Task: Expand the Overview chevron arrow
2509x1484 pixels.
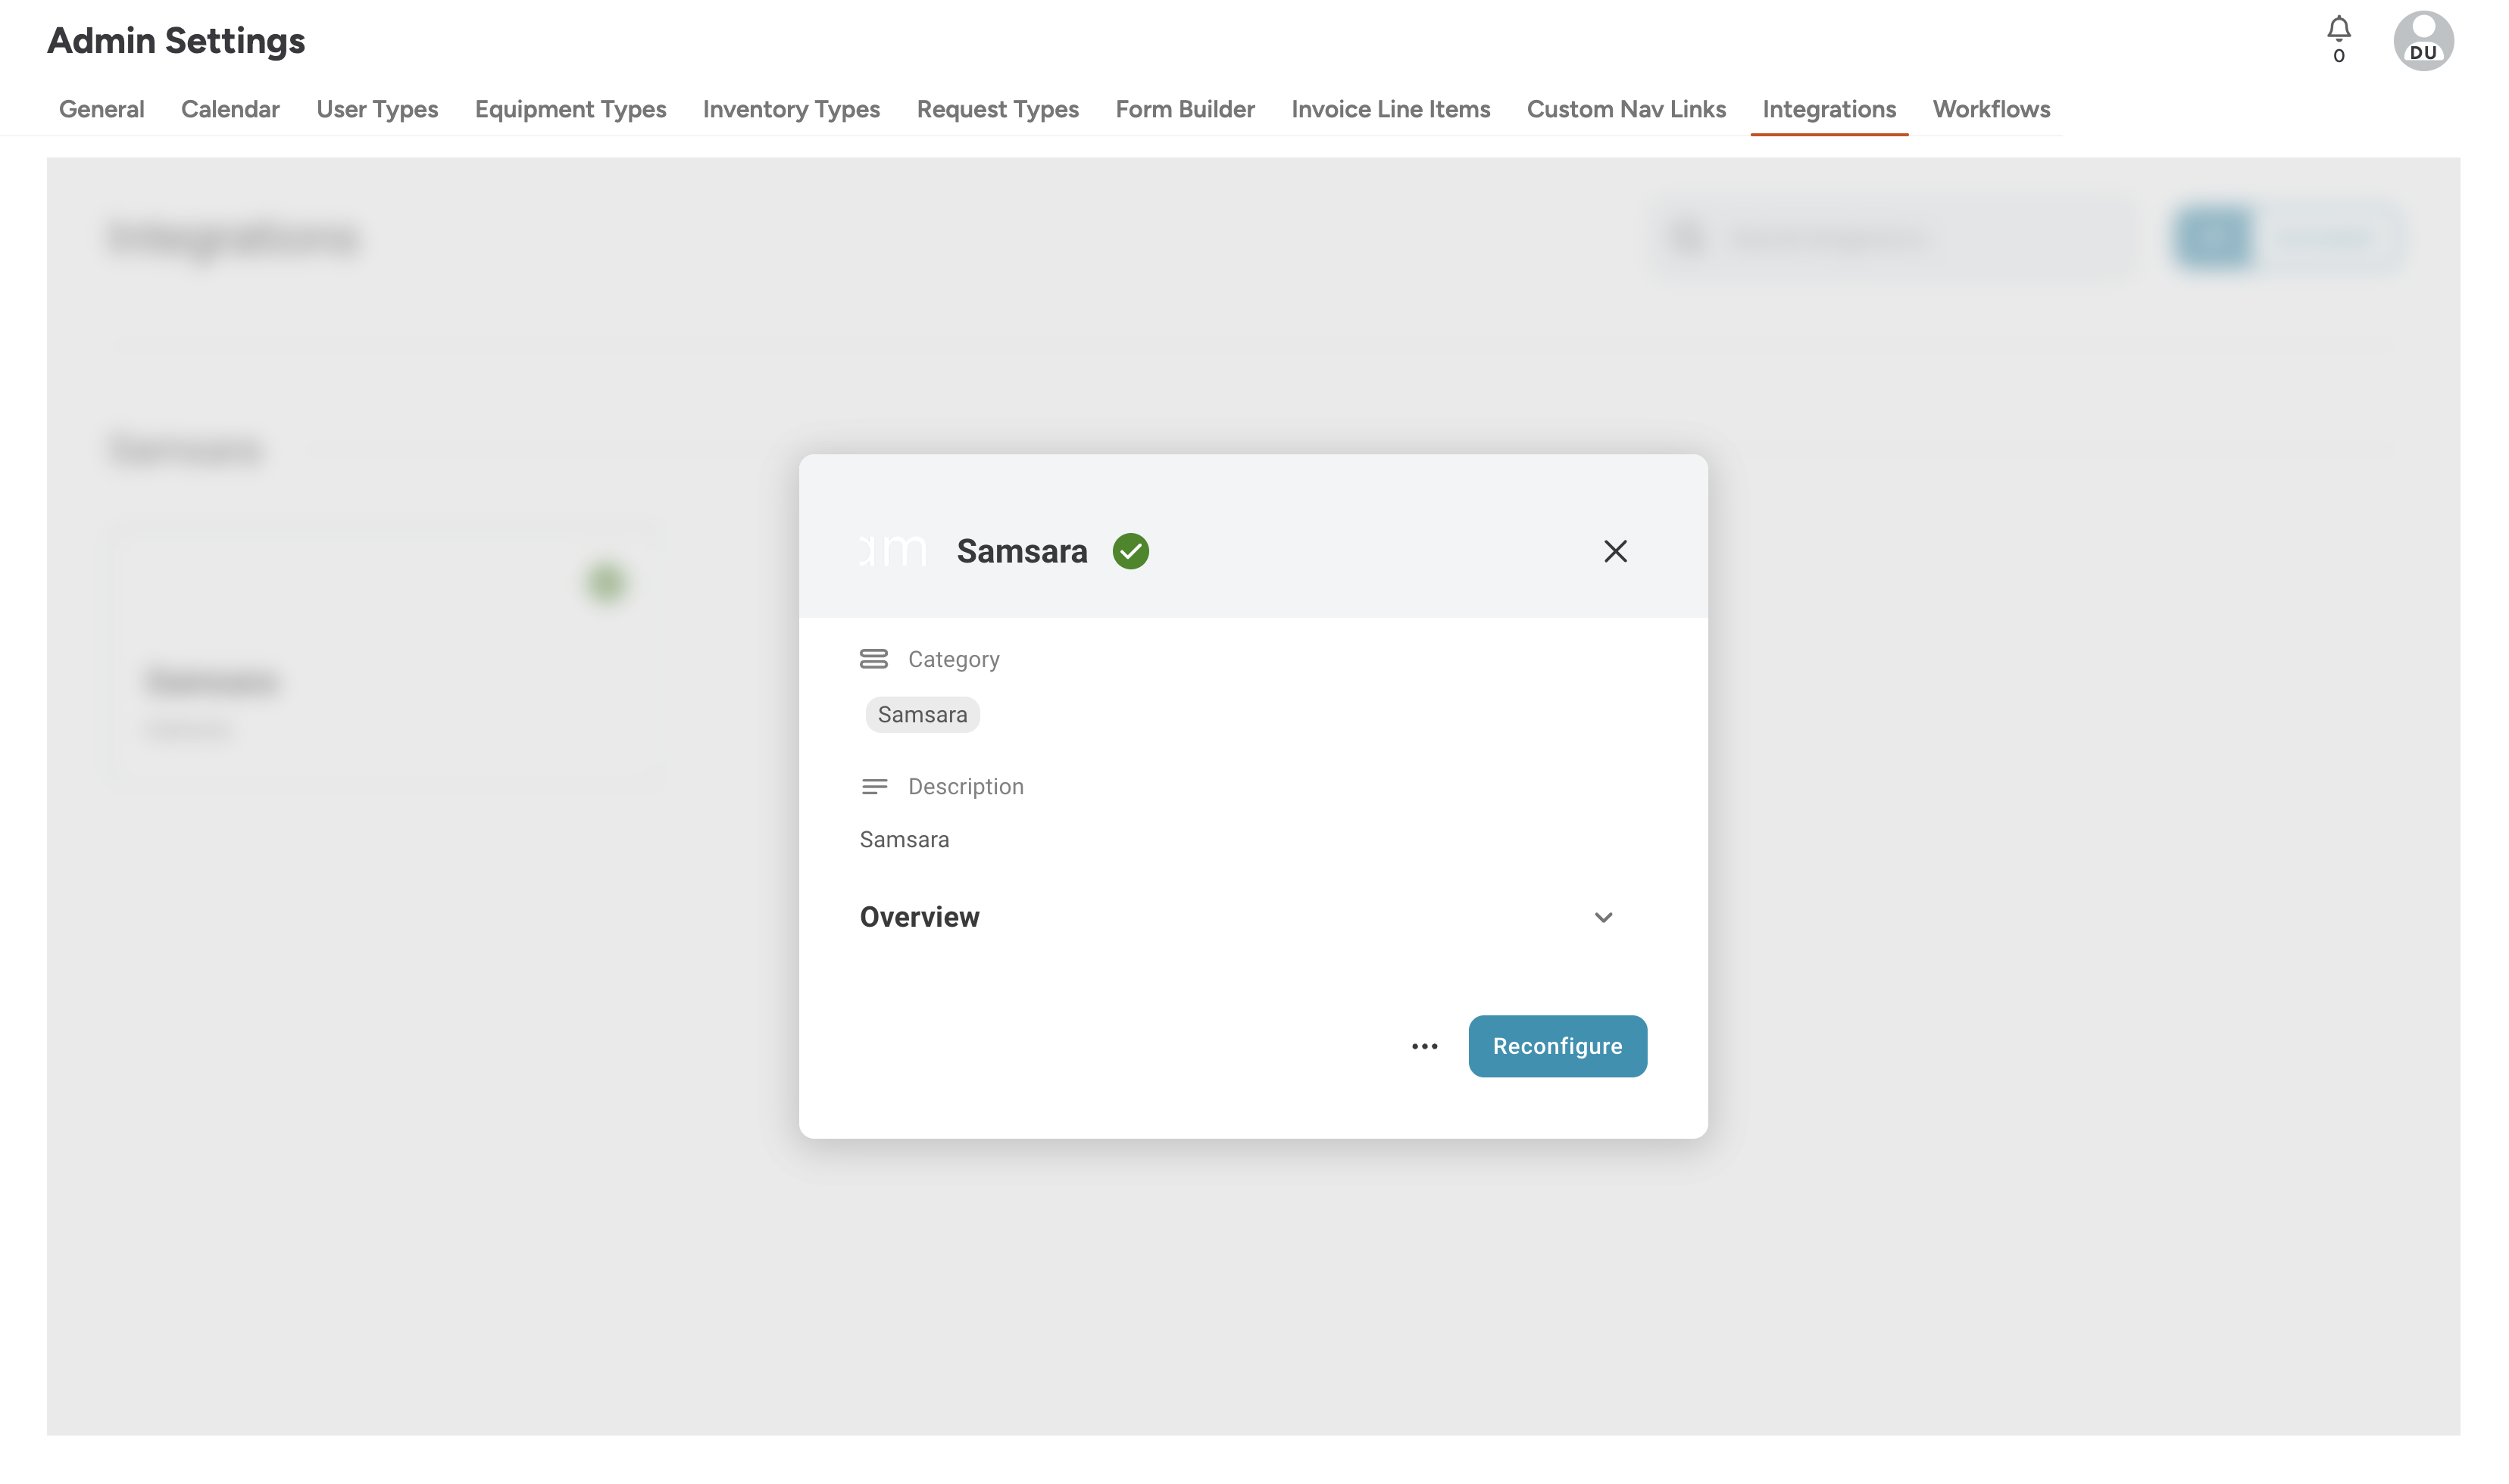Action: click(1603, 917)
